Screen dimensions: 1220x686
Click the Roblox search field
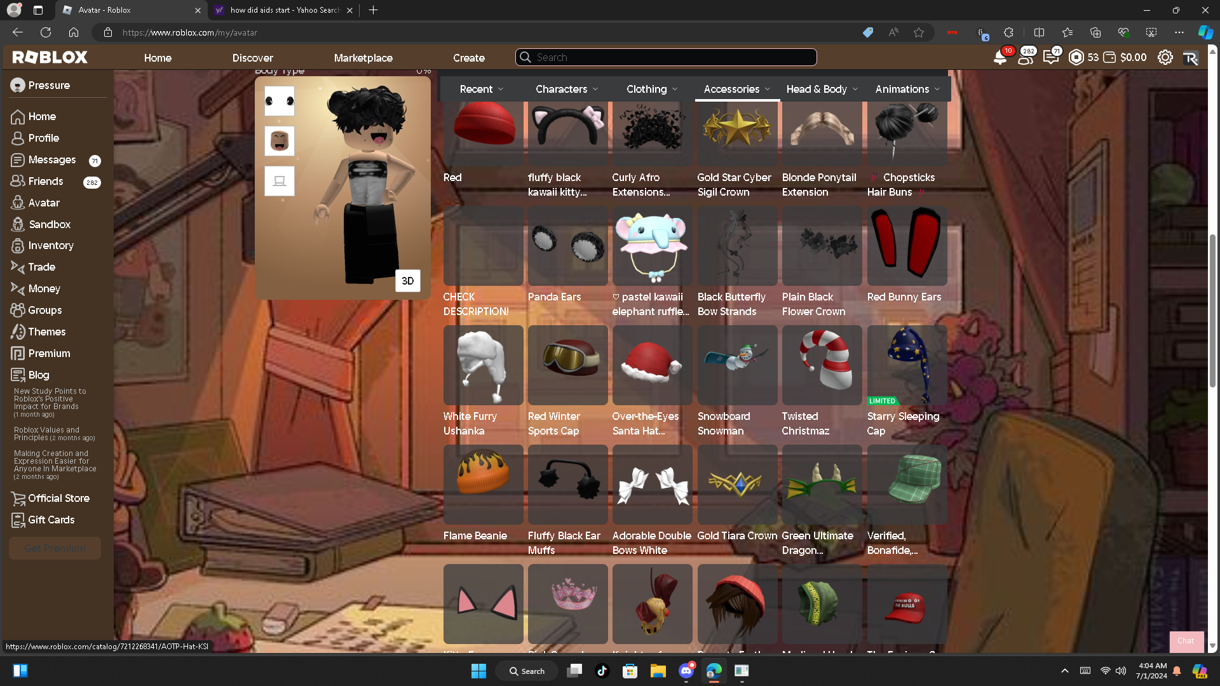[666, 57]
